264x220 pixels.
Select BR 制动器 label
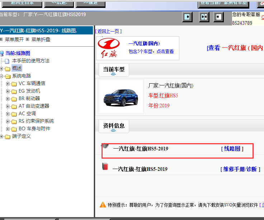(x=29, y=99)
